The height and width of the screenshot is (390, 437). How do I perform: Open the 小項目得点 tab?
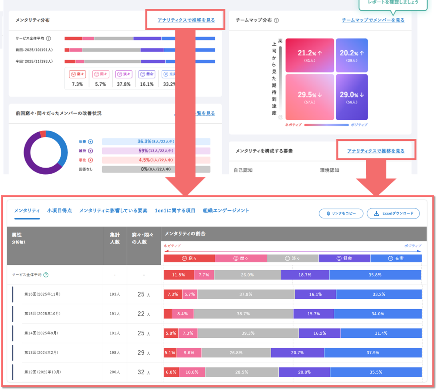[59, 210]
